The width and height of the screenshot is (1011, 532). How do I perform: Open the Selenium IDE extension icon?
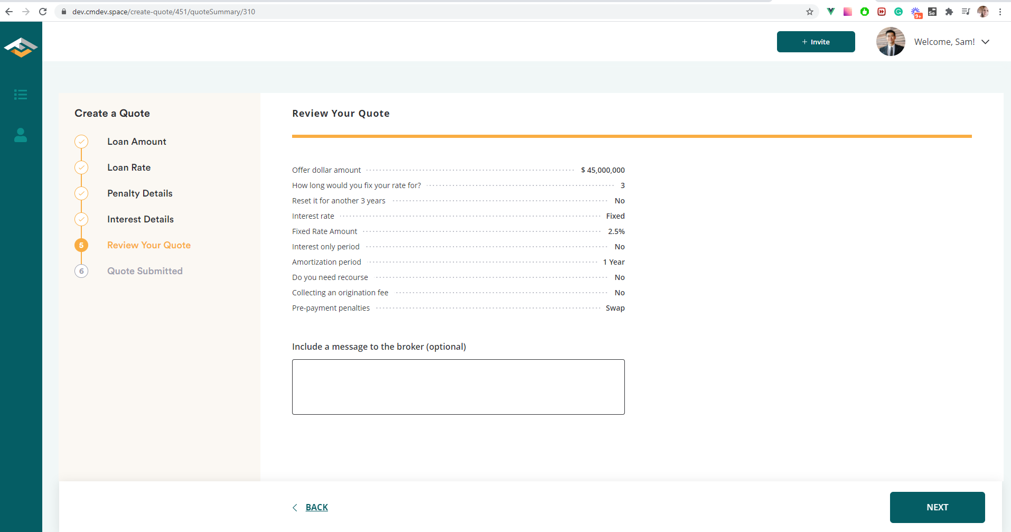click(x=932, y=11)
